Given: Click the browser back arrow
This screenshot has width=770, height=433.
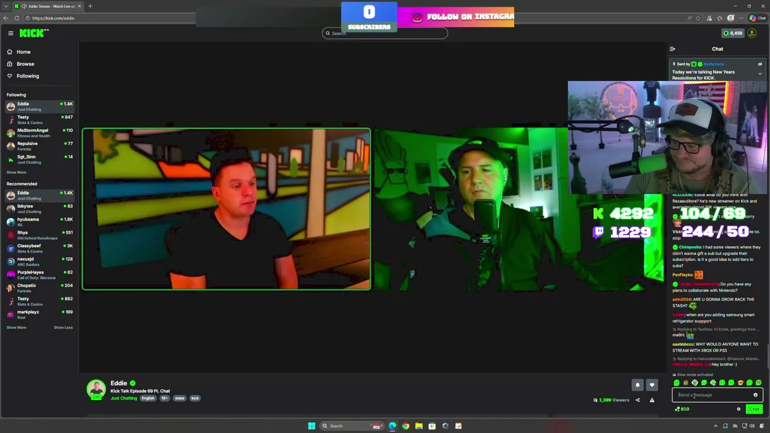Looking at the screenshot, I should 5,18.
